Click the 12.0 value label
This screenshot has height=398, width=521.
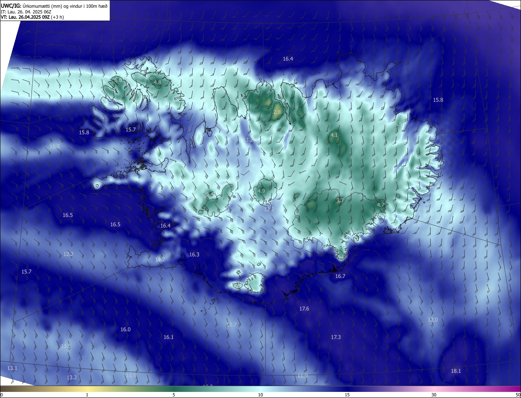[x=433, y=319]
